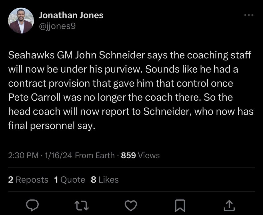Open the 1 Quote list
The width and height of the screenshot is (263, 215).
tap(69, 180)
